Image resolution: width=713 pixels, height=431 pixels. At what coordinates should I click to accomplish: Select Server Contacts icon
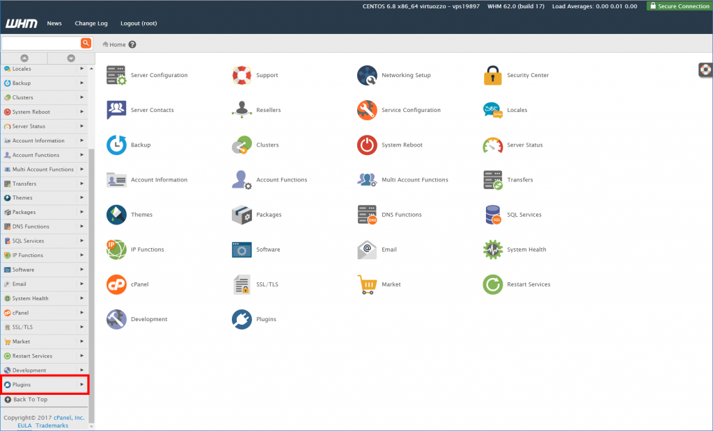(116, 110)
